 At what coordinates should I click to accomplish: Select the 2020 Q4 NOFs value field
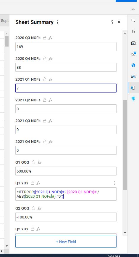pos(66,67)
